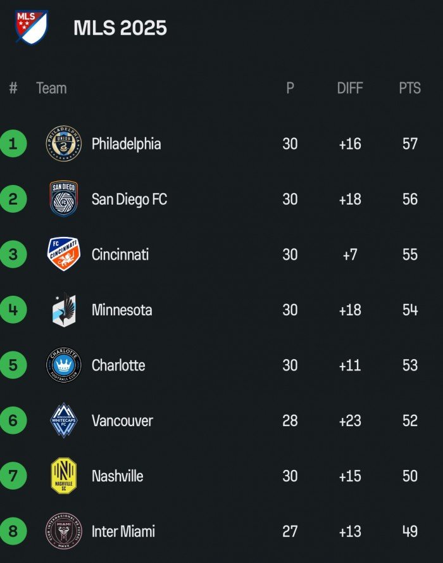The image size is (443, 563).
Task: Click the Inter Miami crest
Action: coord(63,531)
